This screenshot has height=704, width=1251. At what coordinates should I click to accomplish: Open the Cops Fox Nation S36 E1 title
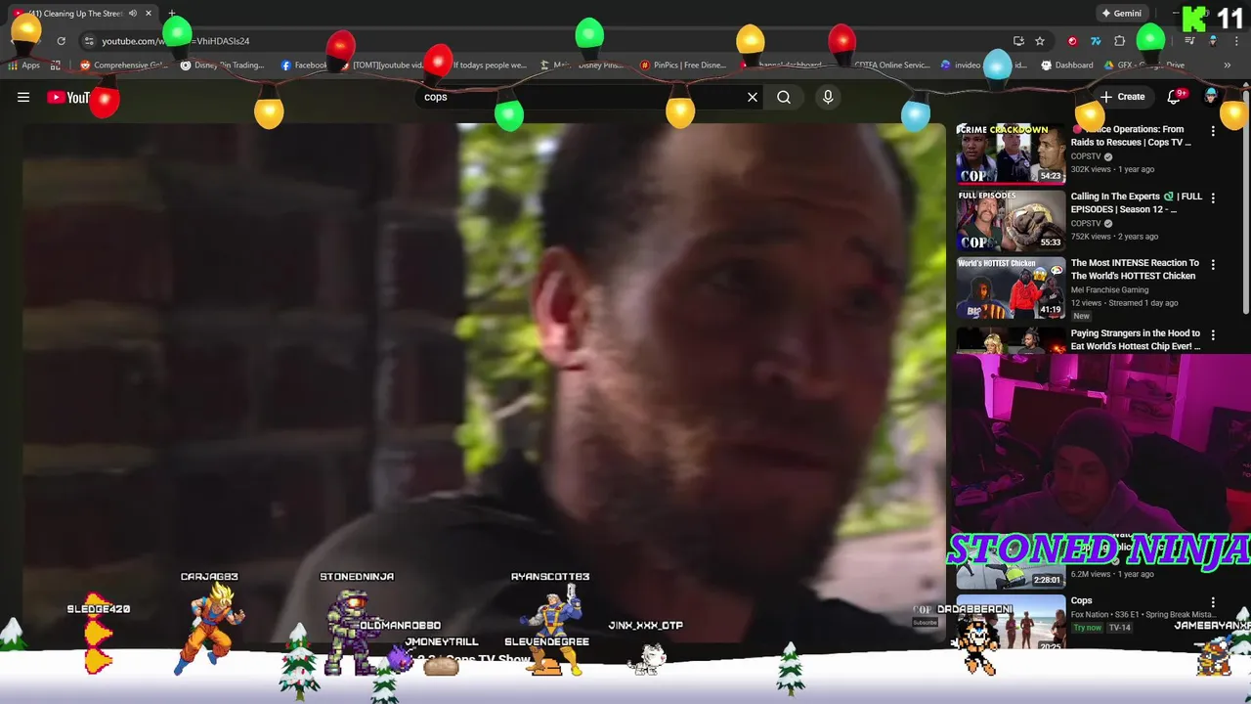coord(1081,600)
